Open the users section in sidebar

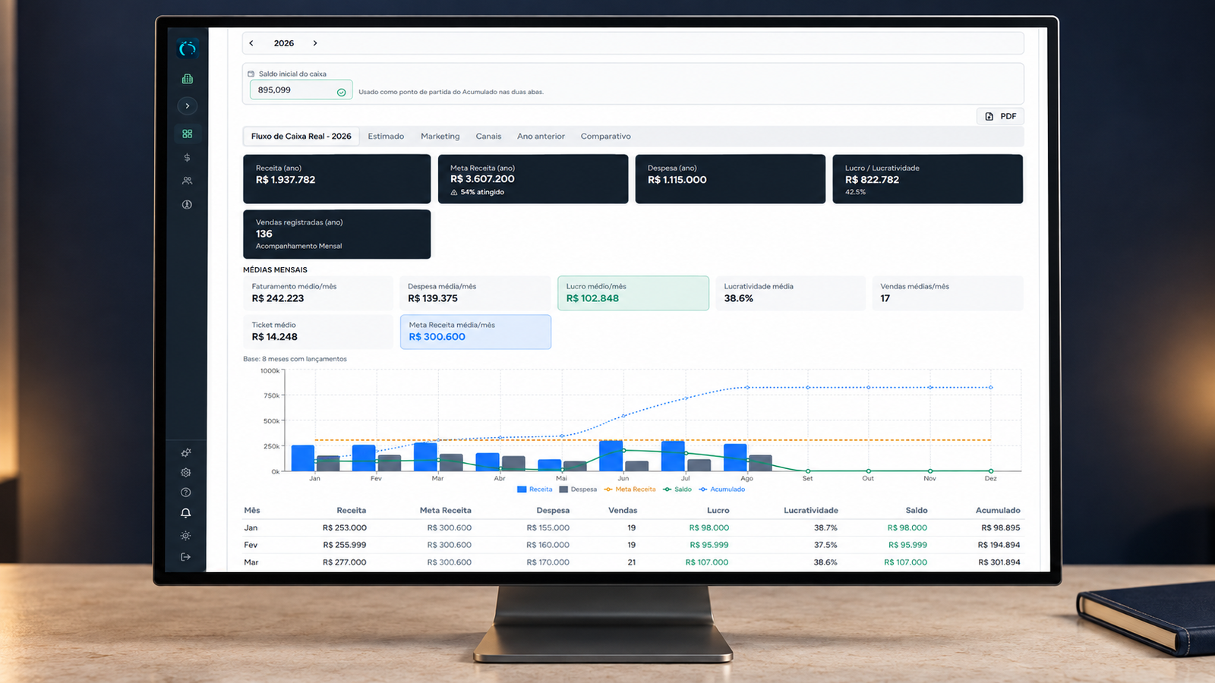coord(187,181)
